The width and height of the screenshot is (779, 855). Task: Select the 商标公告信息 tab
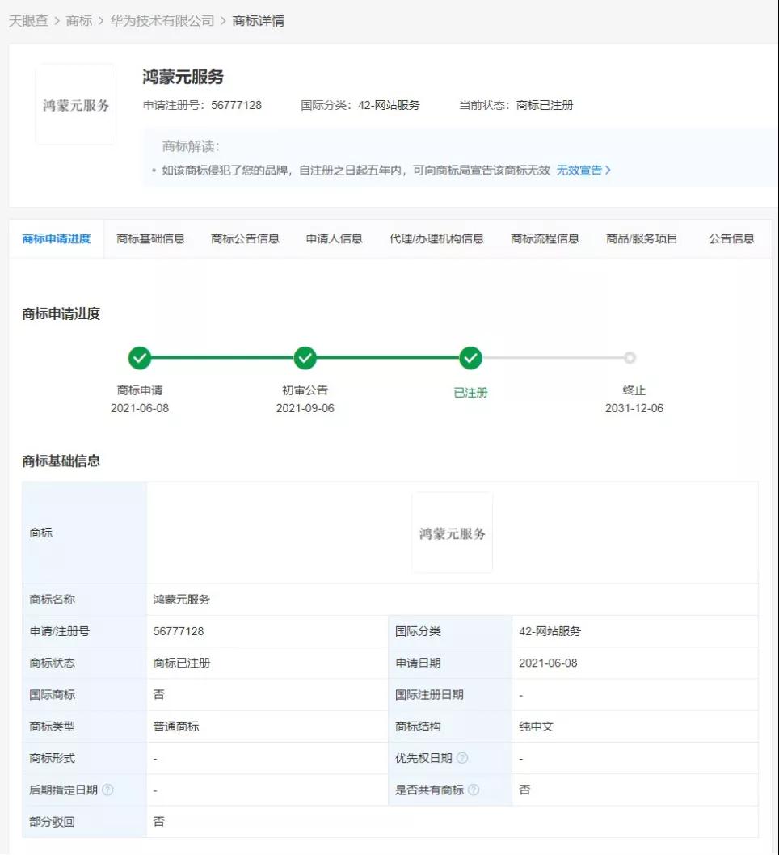pos(245,238)
